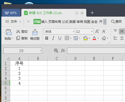Close the 新建 XLS 工作表 (2).xls tab
Screen dimensions: 125x102
pyautogui.click(x=82, y=13)
